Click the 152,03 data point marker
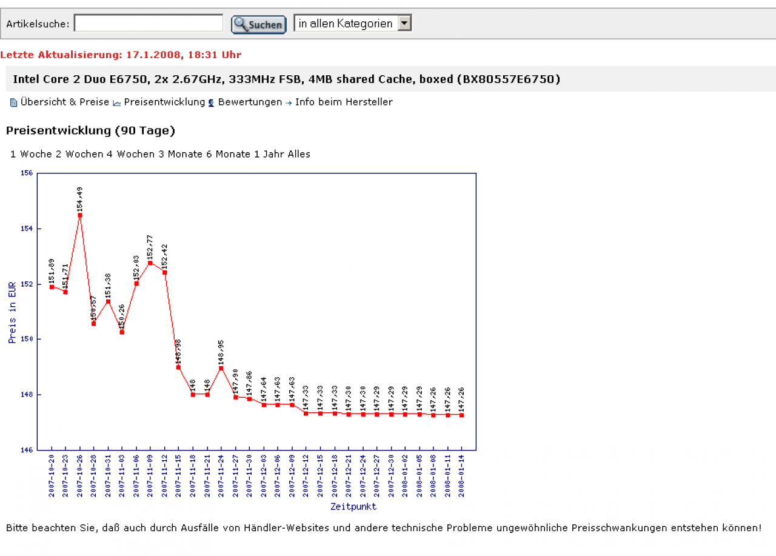Image resolution: width=776 pixels, height=556 pixels. pyautogui.click(x=136, y=283)
